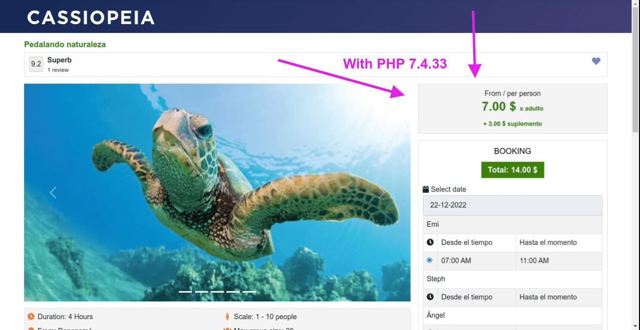Click the 1 review link
This screenshot has height=330, width=640.
coord(58,70)
